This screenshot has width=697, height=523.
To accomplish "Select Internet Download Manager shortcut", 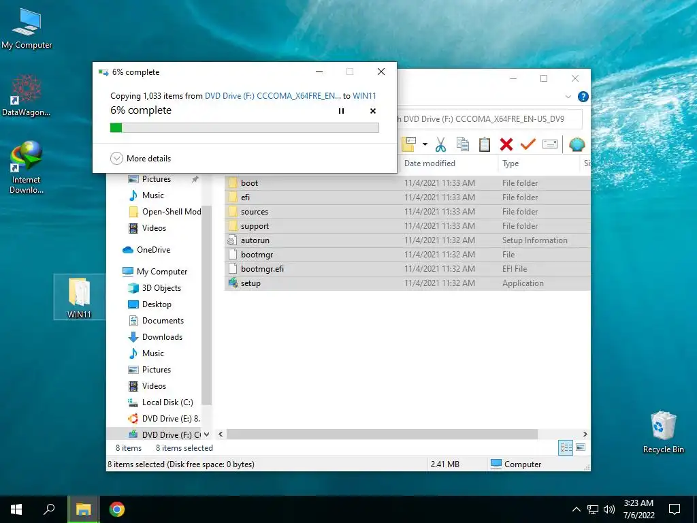I will pyautogui.click(x=27, y=168).
